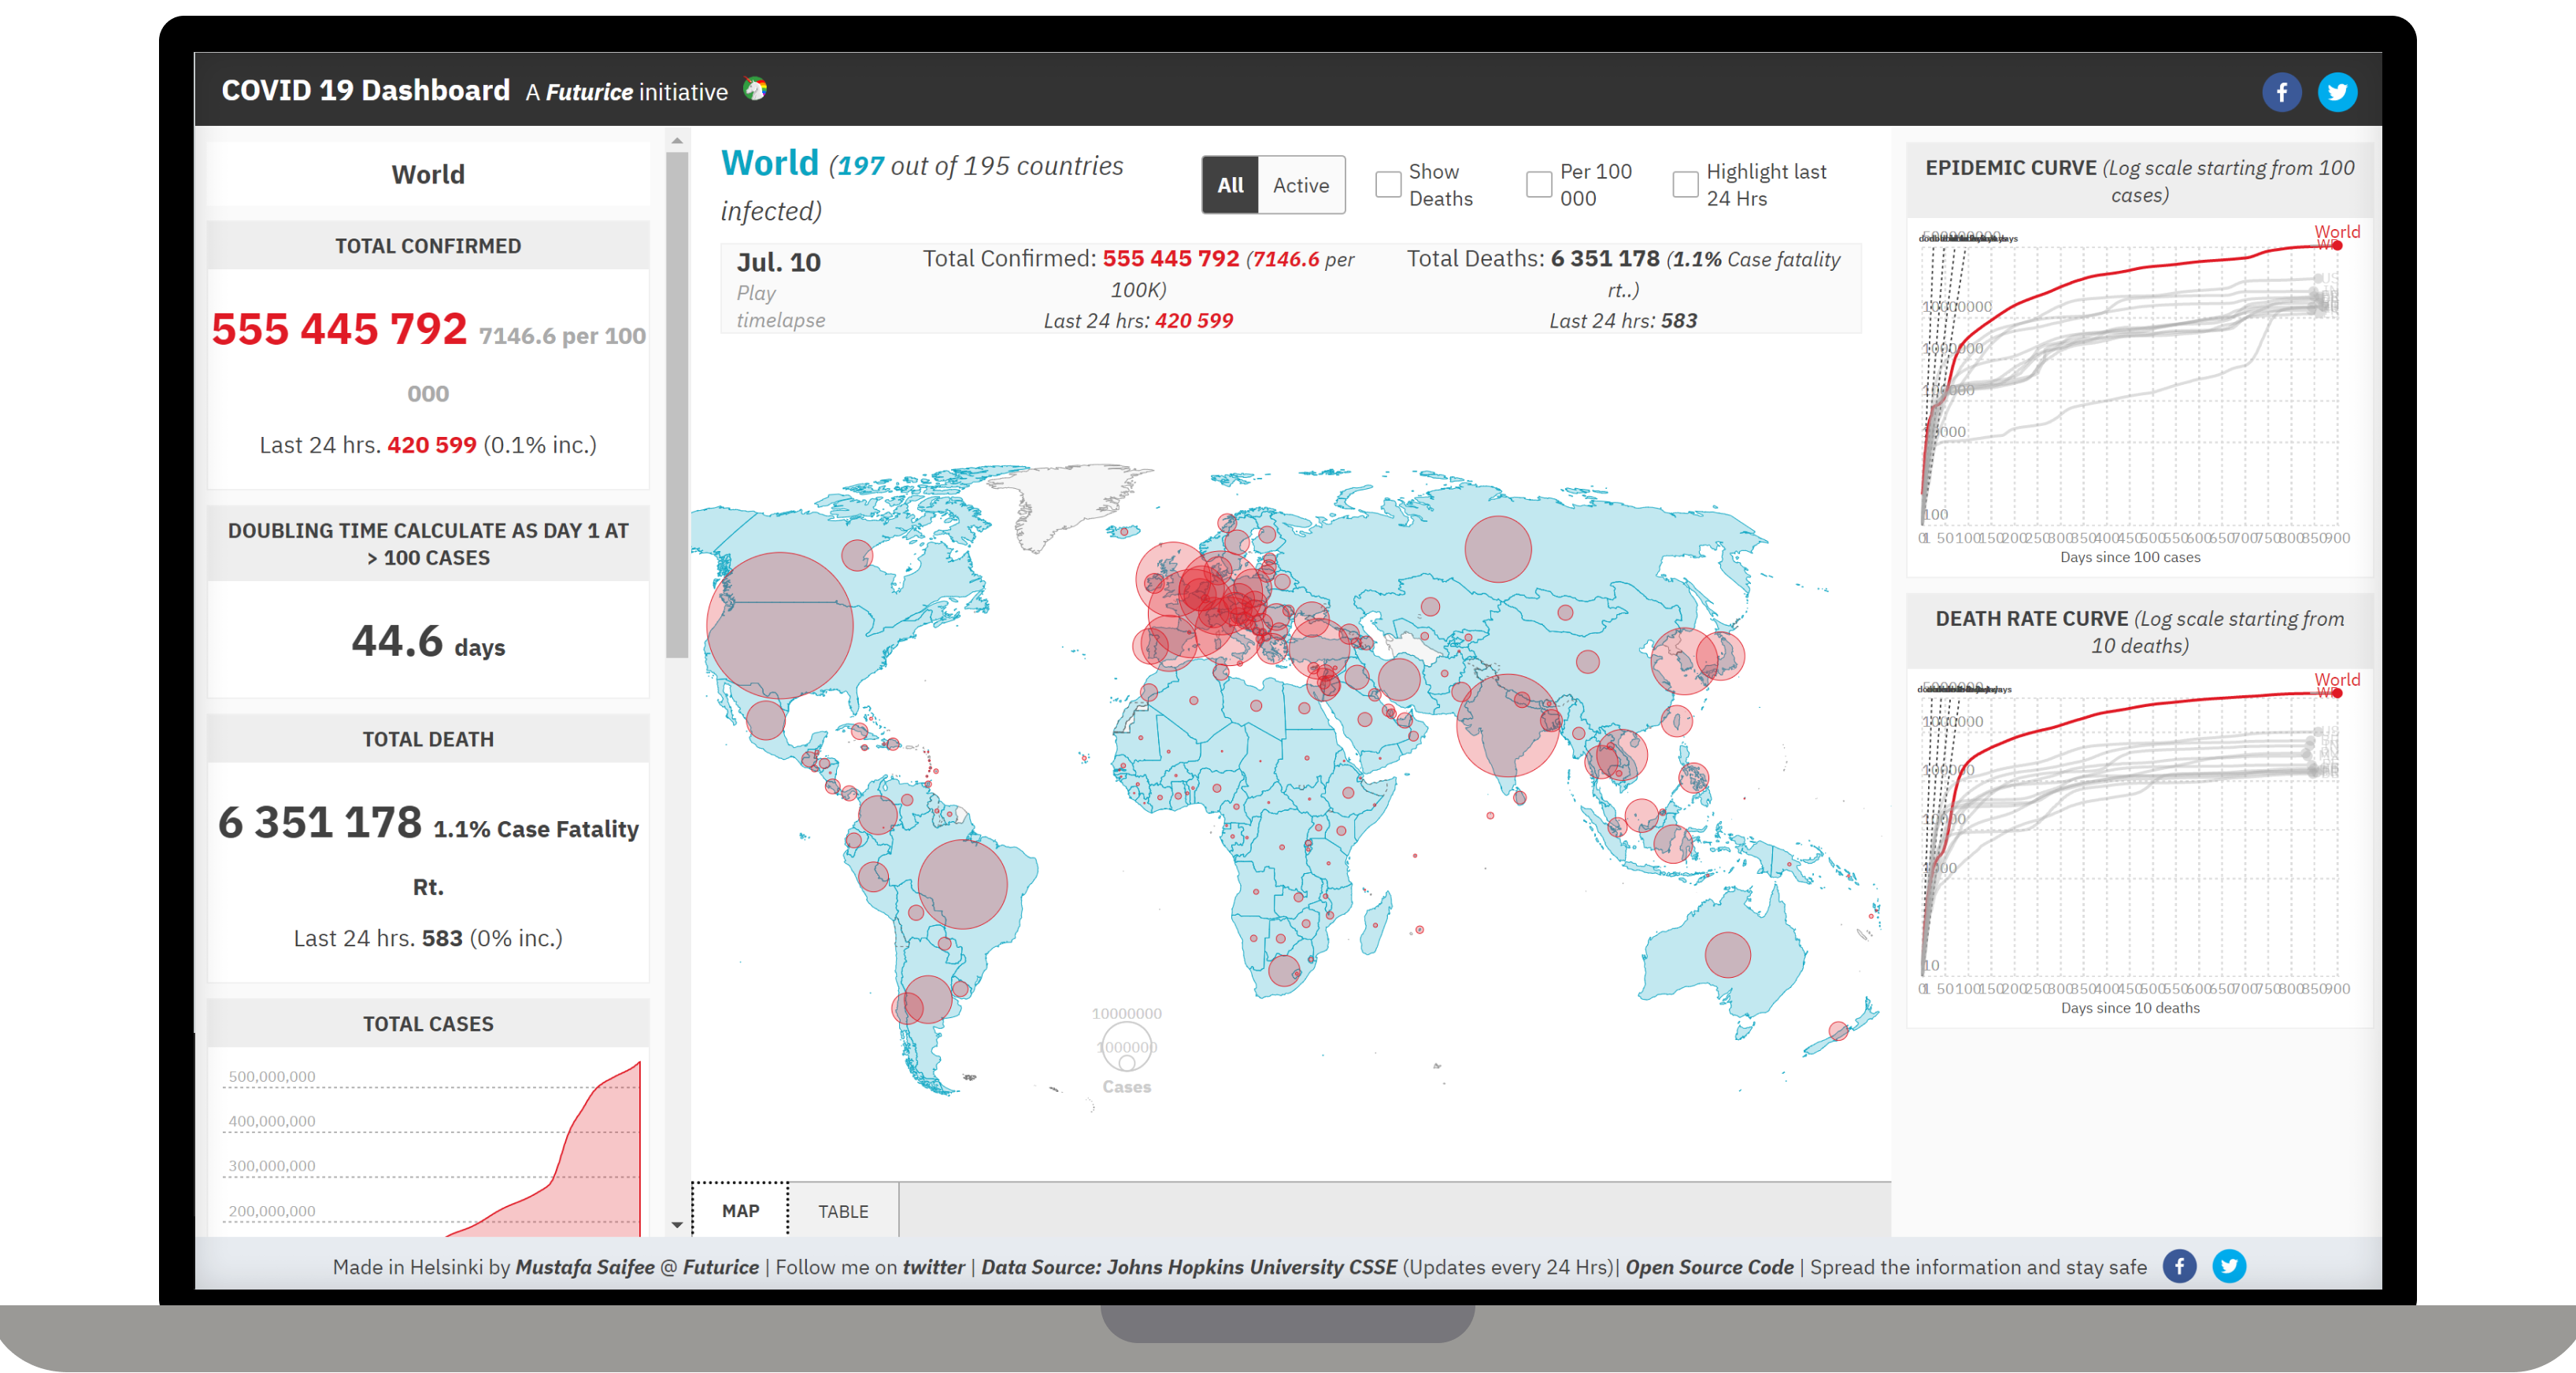Open Johns Hopkins University CSSE data source link
This screenshot has height=1373, width=2576.
(1188, 1266)
